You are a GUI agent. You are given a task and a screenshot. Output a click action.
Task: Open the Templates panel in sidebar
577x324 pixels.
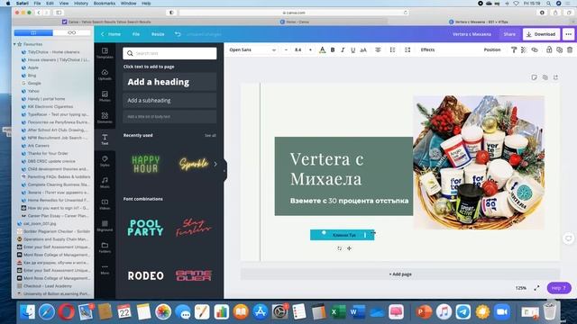(105, 53)
